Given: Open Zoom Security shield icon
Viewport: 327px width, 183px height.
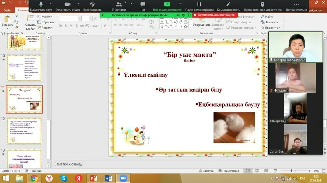Looking at the screenshot, I should (x=92, y=4).
